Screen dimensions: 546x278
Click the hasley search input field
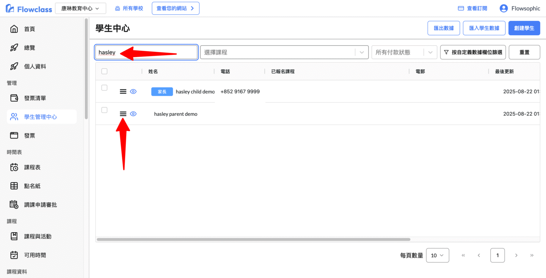click(x=146, y=53)
